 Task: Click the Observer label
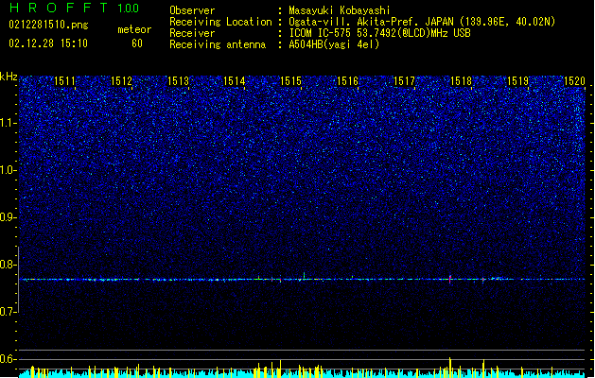192,10
